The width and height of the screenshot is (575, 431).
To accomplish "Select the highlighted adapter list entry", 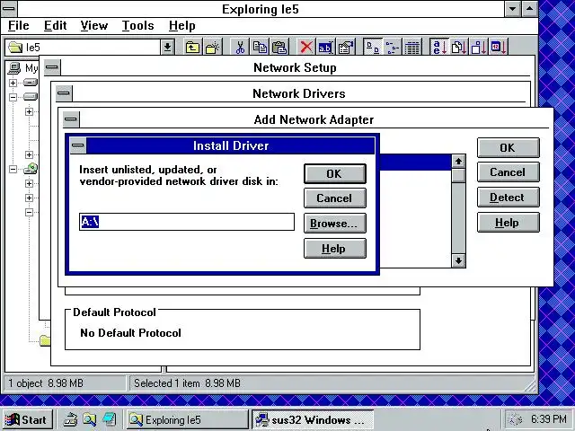I will [415, 162].
